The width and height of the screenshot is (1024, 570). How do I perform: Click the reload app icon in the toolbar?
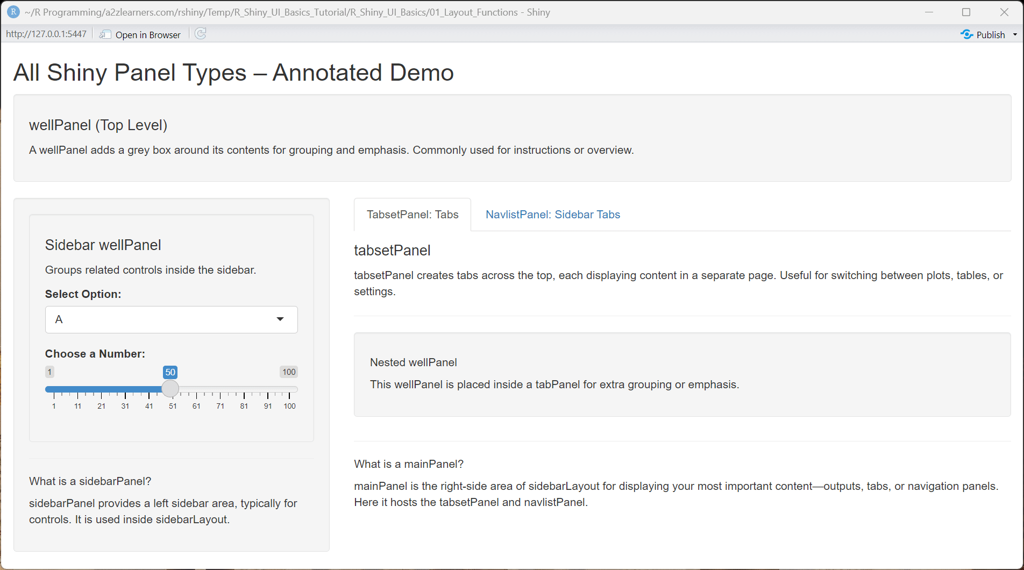(x=200, y=34)
